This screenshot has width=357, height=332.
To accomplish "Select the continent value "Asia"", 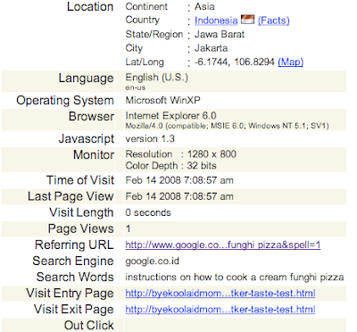I will click(204, 6).
